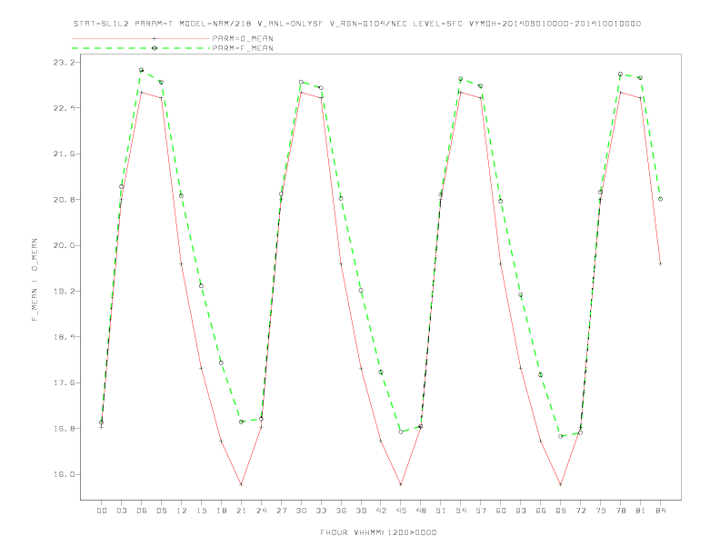Click the 21 forecast hour tick label
Screen dimensions: 720x556
click(x=241, y=511)
